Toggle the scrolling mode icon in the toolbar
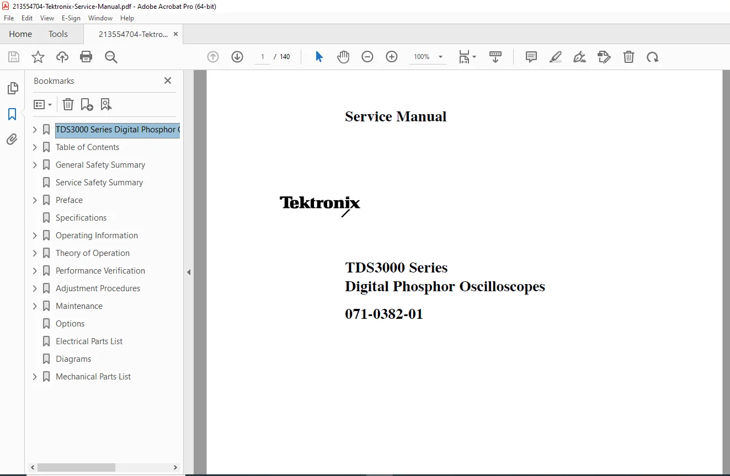 495,57
